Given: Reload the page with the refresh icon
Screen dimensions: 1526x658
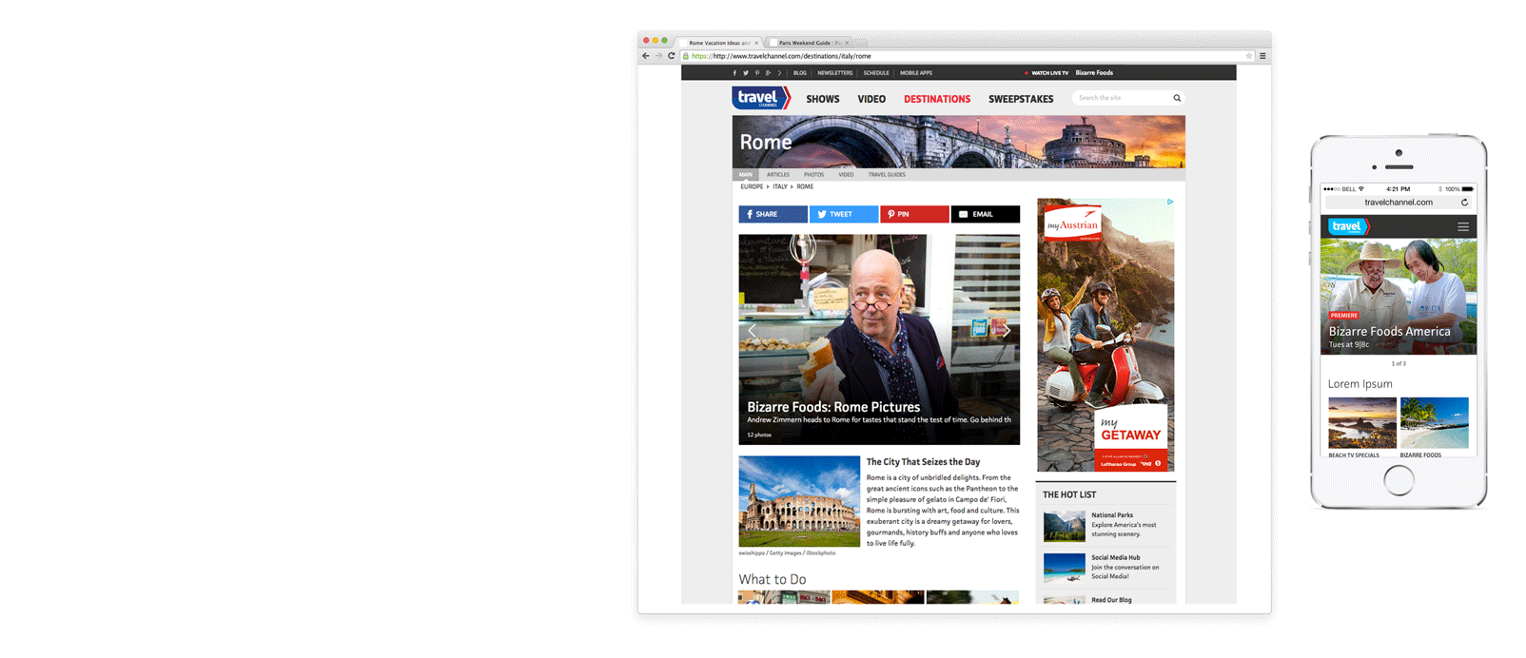Looking at the screenshot, I should (671, 56).
